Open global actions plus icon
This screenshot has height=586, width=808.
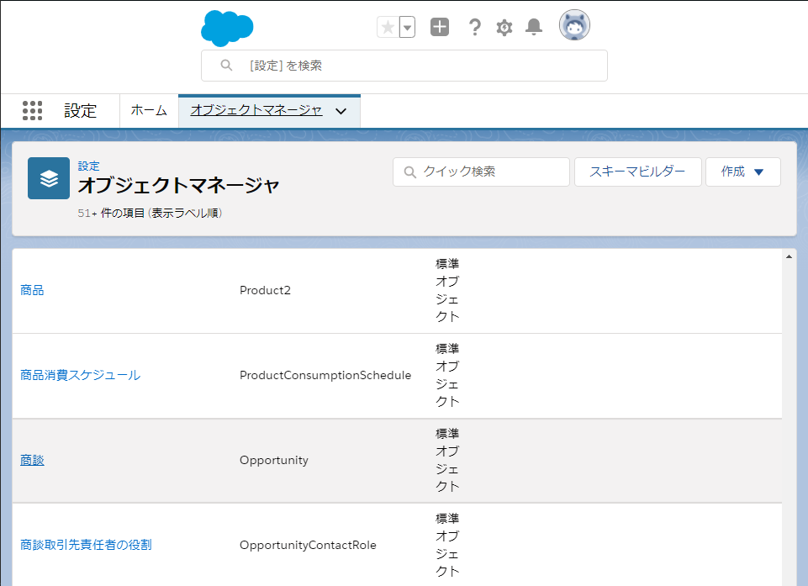tap(440, 27)
